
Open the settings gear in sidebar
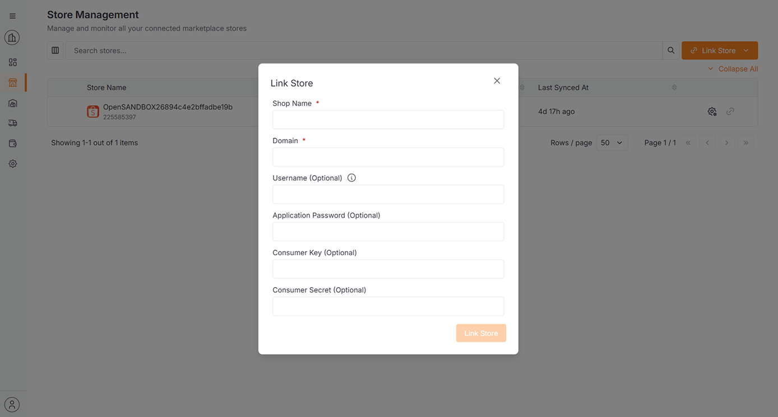(x=12, y=164)
